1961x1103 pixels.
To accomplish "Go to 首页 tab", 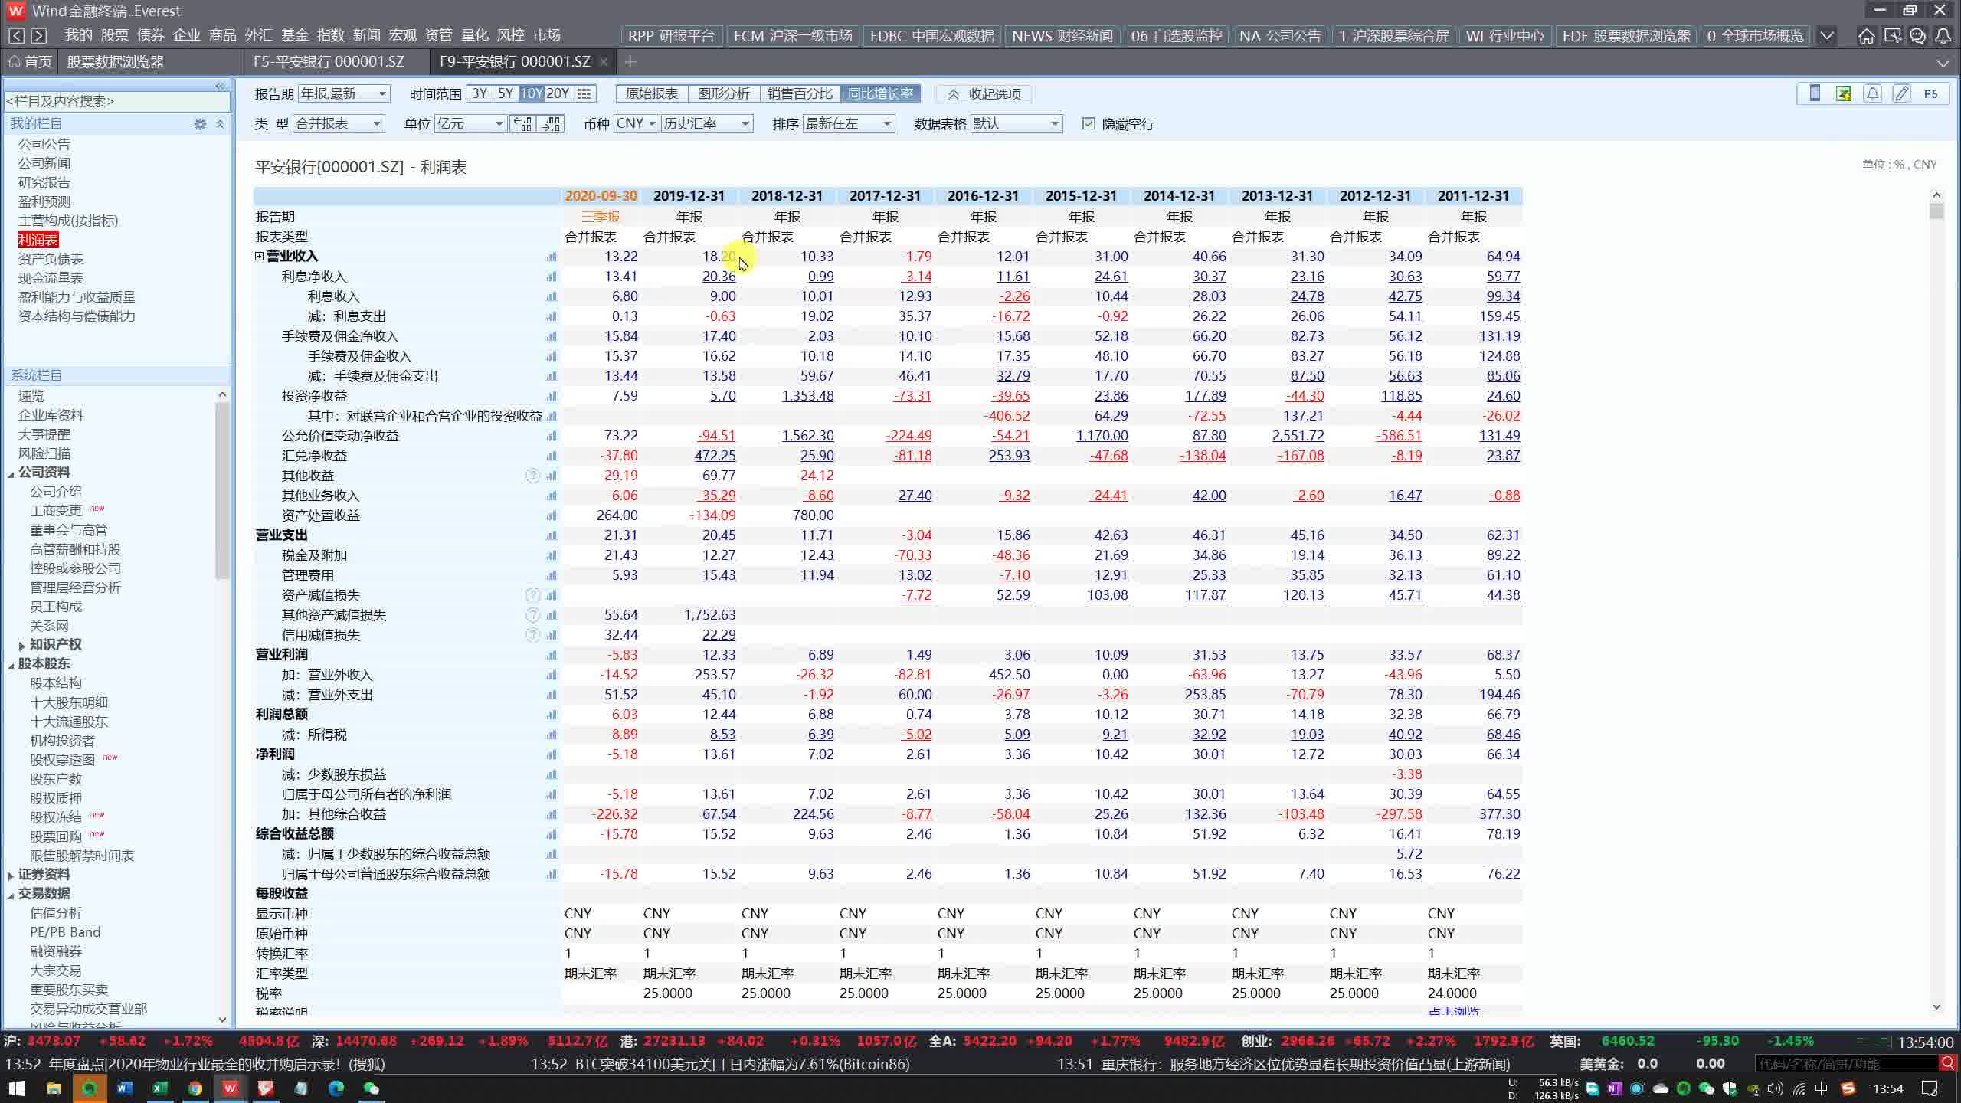I will 31,61.
